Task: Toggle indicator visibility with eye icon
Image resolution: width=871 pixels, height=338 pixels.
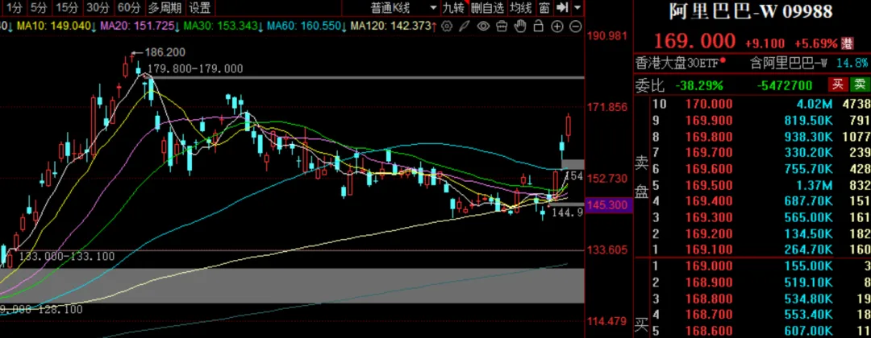Action: [483, 27]
